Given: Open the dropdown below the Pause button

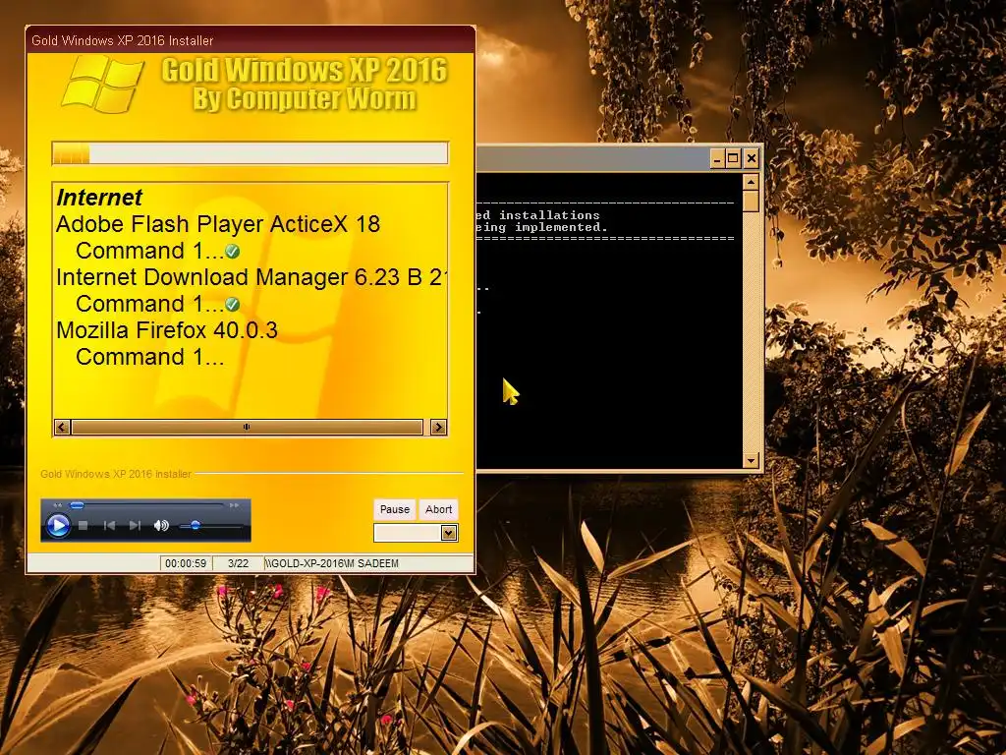Looking at the screenshot, I should 449,533.
